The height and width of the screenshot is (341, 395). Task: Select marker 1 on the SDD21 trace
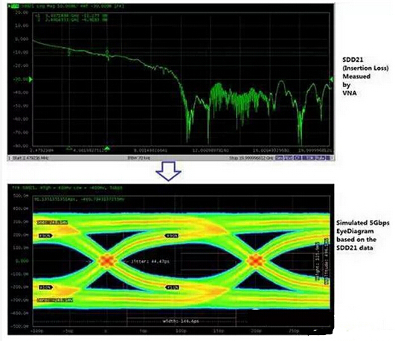click(69, 52)
